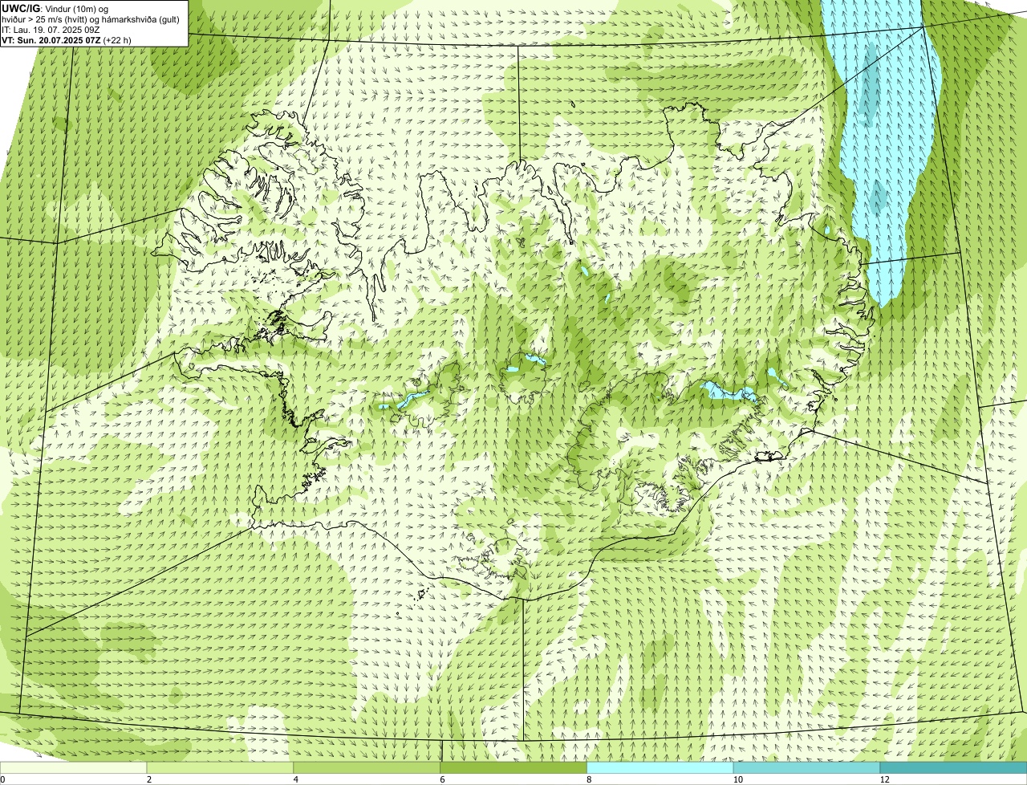Click the color scale label "6"
Image resolution: width=1027 pixels, height=785 pixels.
point(443,779)
